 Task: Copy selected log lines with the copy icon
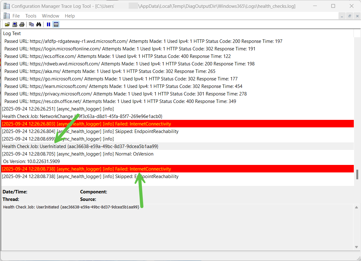31,24
